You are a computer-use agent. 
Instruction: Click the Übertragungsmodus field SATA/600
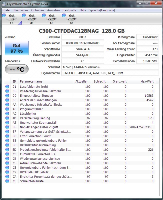83,55
